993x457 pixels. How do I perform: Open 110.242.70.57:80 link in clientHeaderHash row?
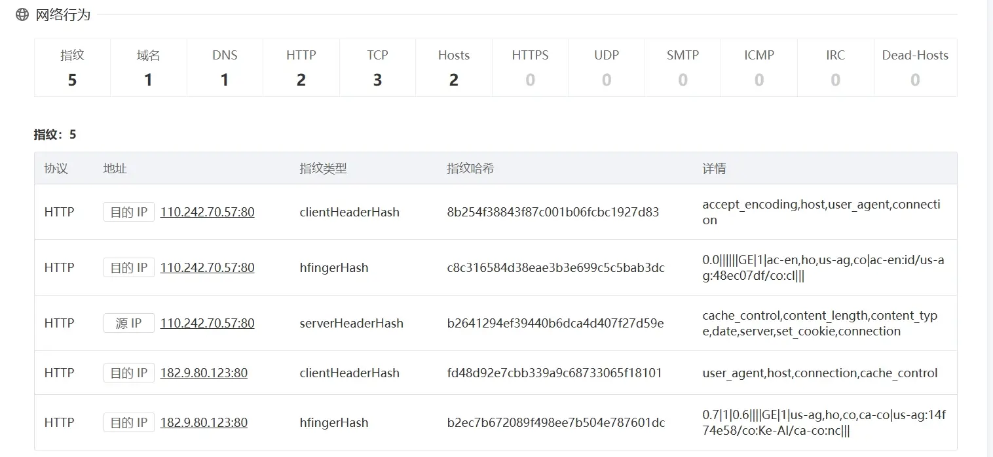(x=208, y=212)
